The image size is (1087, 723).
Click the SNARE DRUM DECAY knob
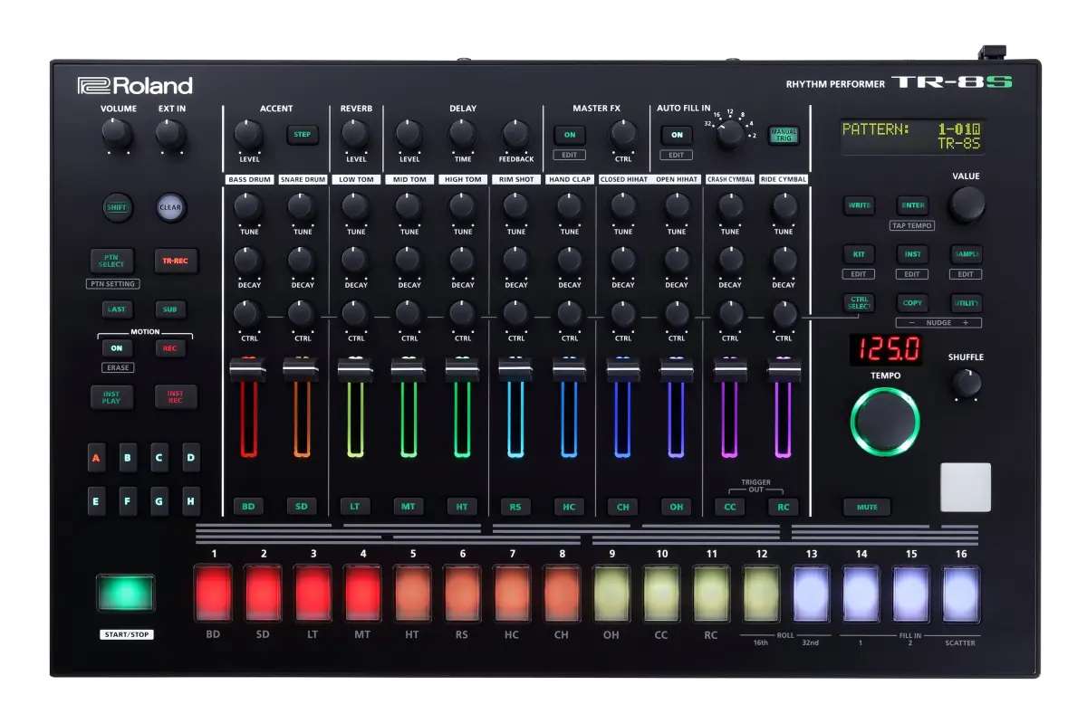point(302,260)
